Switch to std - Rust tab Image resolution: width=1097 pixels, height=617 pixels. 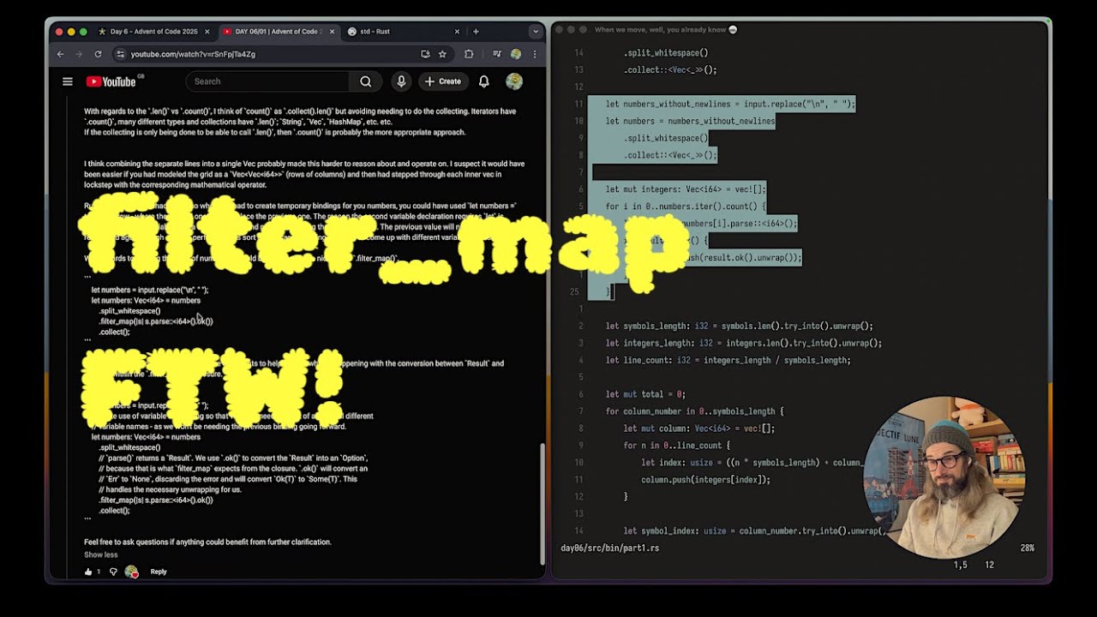click(404, 32)
